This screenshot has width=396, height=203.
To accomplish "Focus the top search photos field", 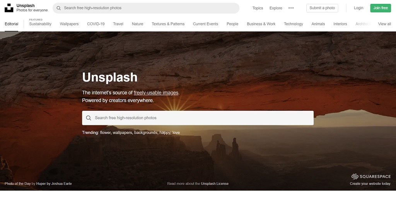I will click(146, 8).
